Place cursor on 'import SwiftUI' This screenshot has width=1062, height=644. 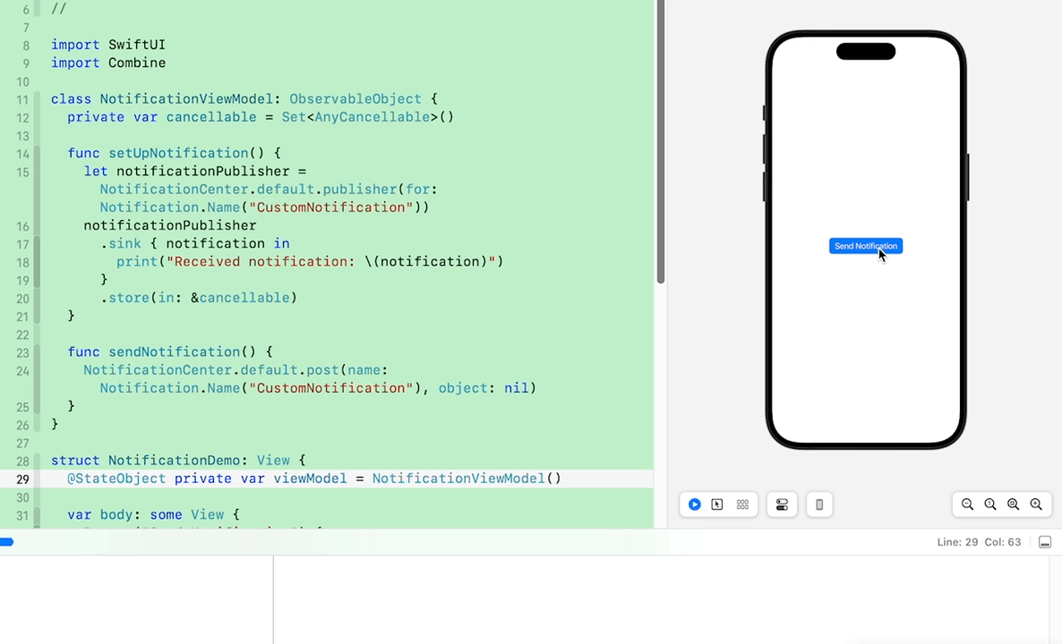click(108, 45)
